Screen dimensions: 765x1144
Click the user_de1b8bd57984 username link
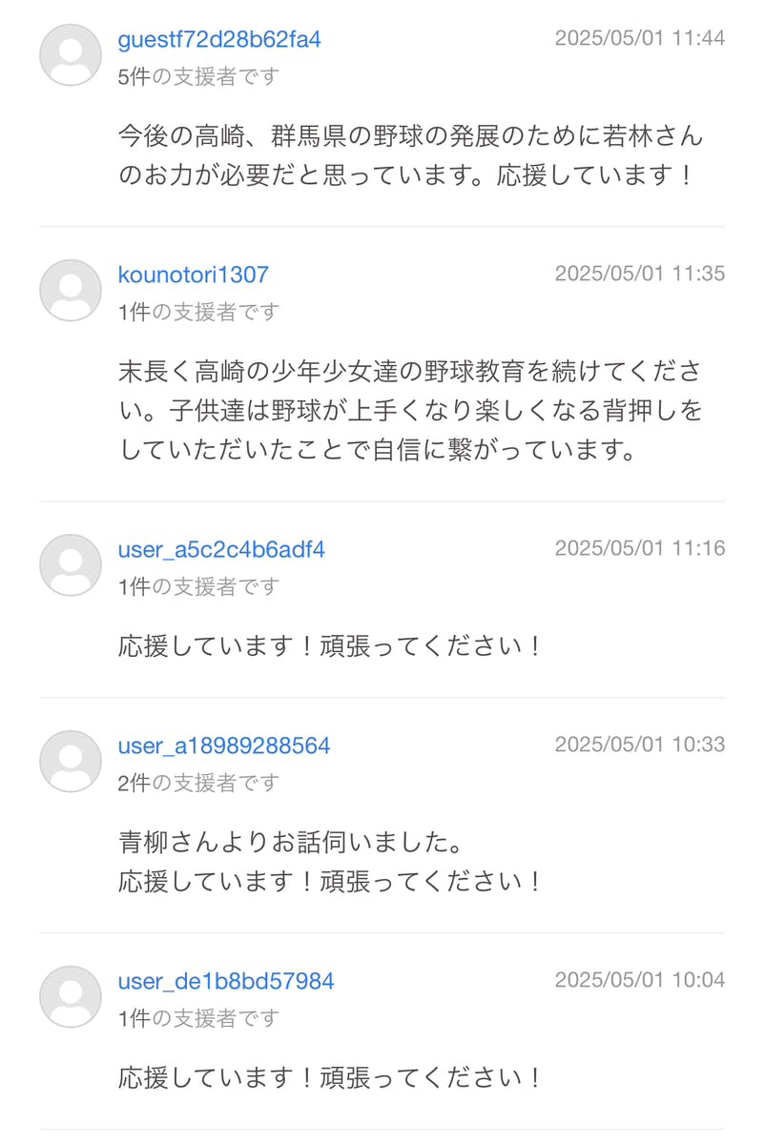tap(226, 981)
